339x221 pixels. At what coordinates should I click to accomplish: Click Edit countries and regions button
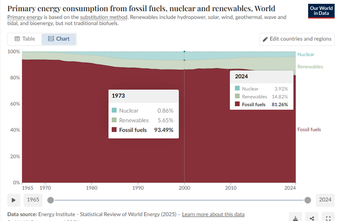coord(297,39)
